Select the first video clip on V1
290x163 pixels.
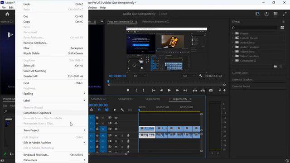(147, 129)
